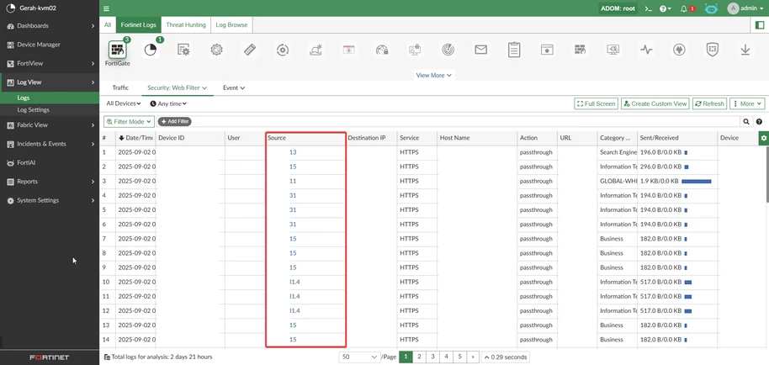Open the FortiAI robot assistant icon
769x365 pixels.
tap(711, 8)
